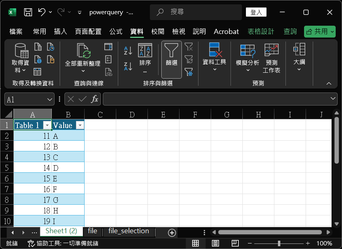The width and height of the screenshot is (342, 249).
Task: Add a new sheet with plus icon
Action: pyautogui.click(x=172, y=233)
